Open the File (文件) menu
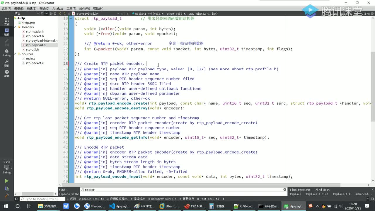 coord(6,8)
